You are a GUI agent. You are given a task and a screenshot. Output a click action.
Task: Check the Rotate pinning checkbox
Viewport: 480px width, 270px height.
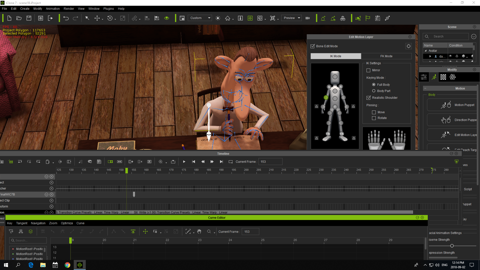click(x=374, y=118)
